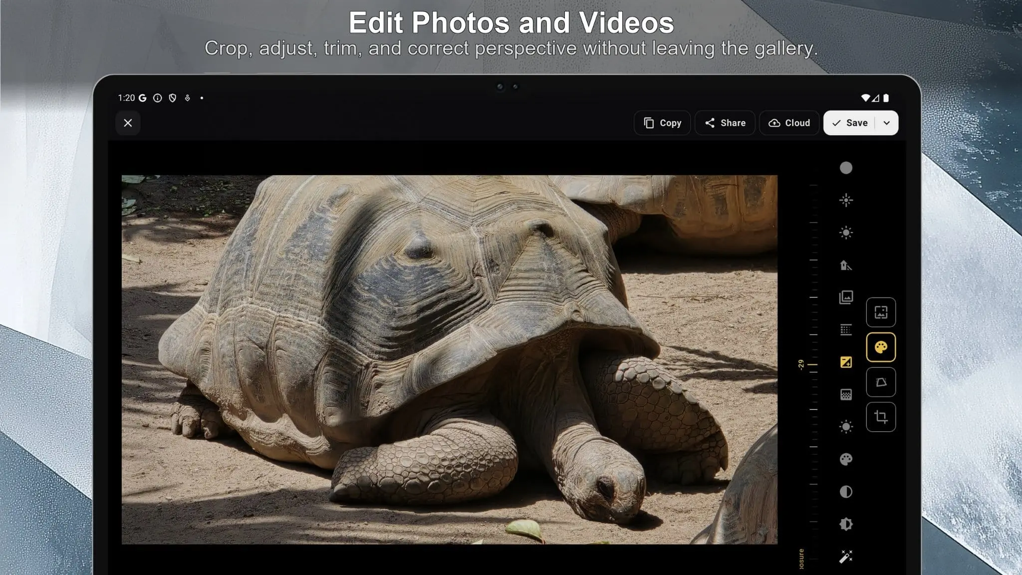Screen dimensions: 1022x575
Task: Tap the tortoise photo preview
Action: (449, 359)
